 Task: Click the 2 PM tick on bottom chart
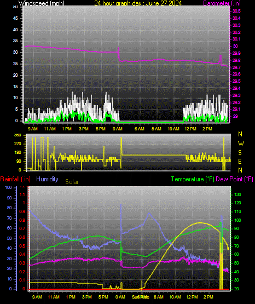pos(208,297)
